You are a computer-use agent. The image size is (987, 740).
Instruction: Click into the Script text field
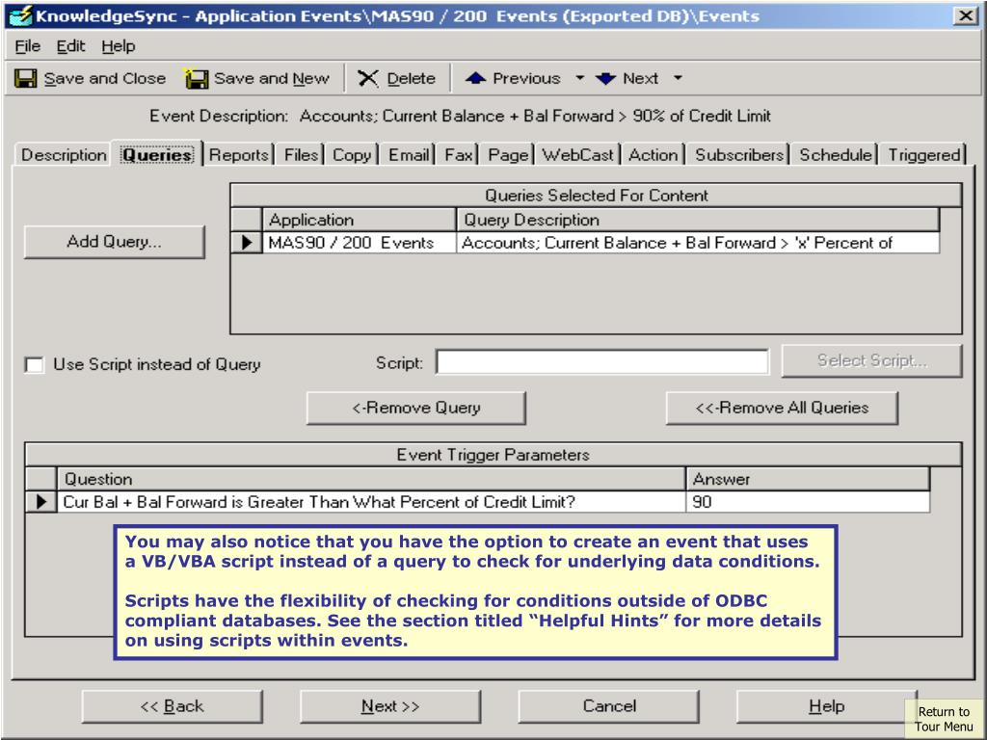click(601, 362)
